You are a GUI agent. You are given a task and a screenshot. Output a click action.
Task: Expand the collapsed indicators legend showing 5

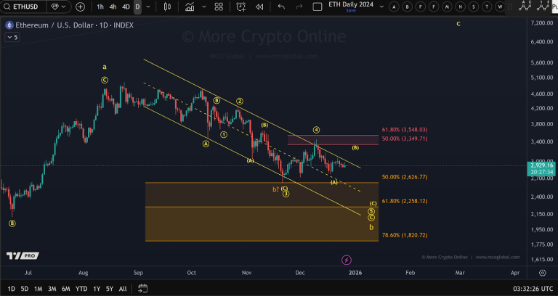pos(12,37)
